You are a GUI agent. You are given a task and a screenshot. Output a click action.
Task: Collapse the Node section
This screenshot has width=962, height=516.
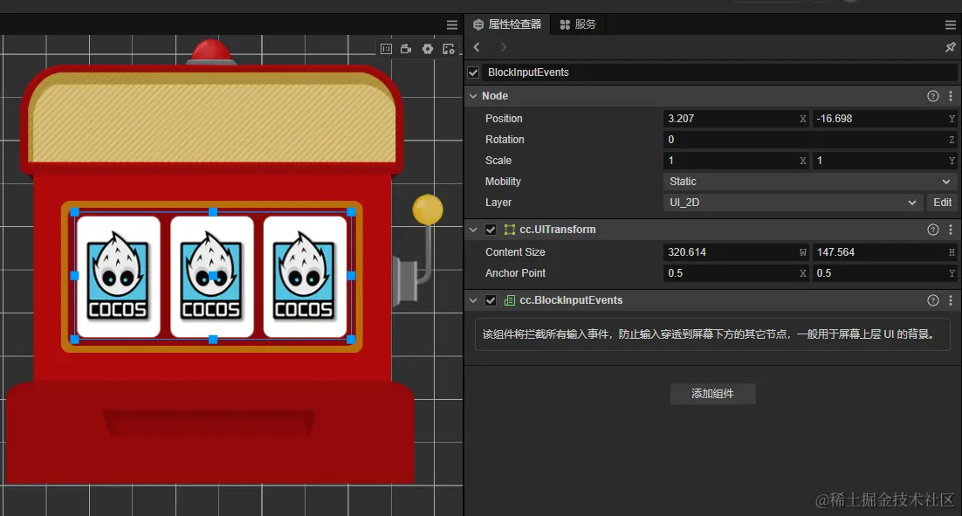(x=473, y=96)
